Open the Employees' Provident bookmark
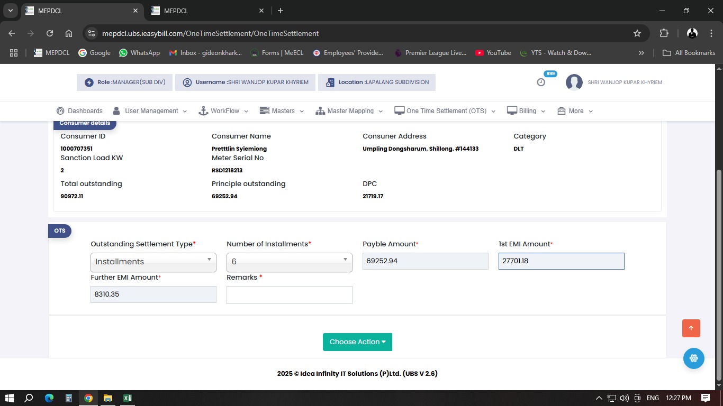The width and height of the screenshot is (723, 406). coord(348,53)
